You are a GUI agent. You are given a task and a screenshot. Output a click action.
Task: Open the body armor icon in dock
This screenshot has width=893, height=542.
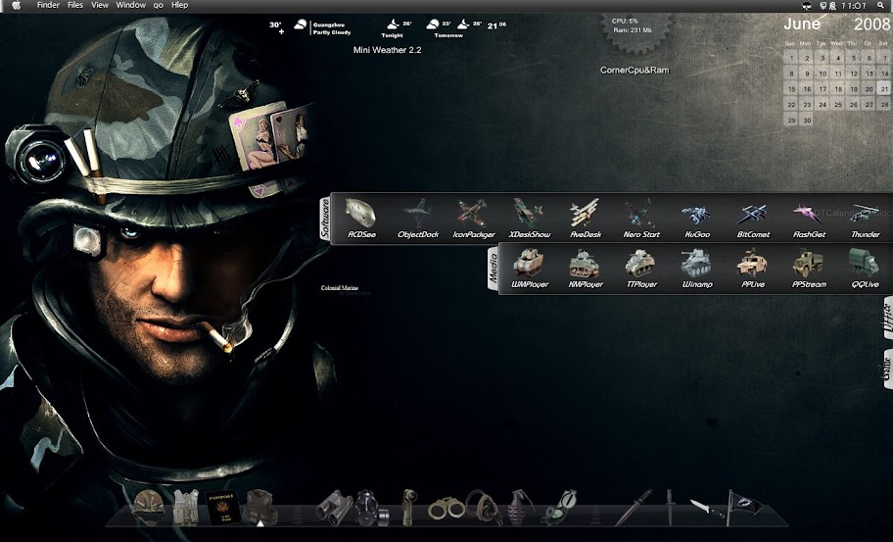259,508
